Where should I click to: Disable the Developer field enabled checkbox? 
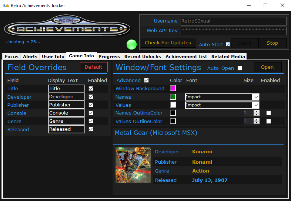91,97
